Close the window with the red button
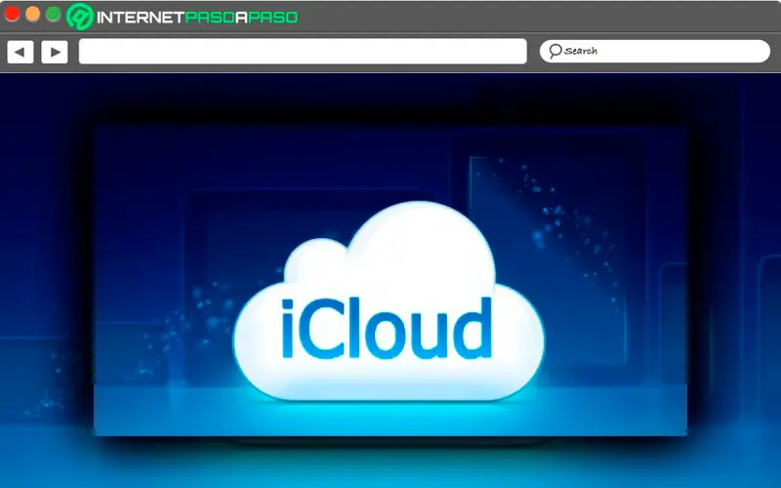Viewport: 781px width, 488px height. point(12,14)
